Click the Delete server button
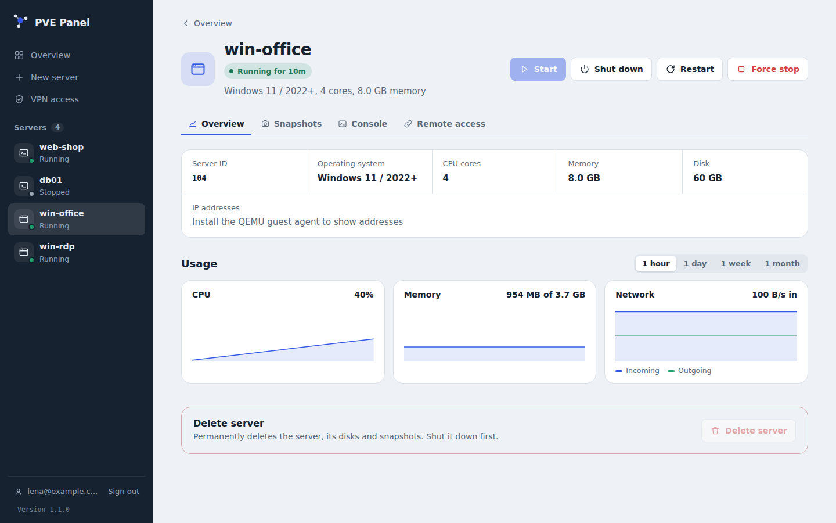The image size is (836, 523). point(749,431)
